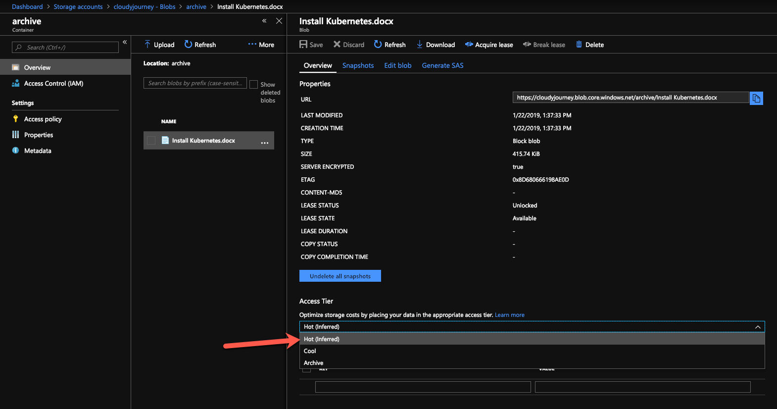Viewport: 777px width, 409px height.
Task: Close the archive container blade
Action: (279, 21)
